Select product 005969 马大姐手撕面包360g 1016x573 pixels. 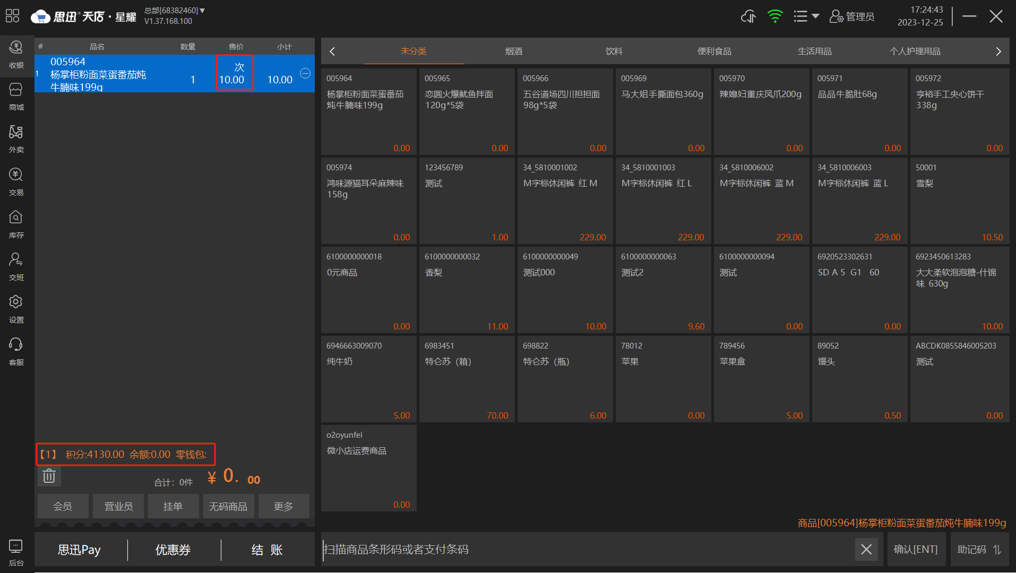[664, 112]
